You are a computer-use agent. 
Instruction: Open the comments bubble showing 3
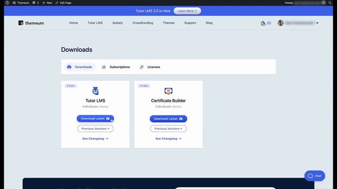[x=36, y=3]
